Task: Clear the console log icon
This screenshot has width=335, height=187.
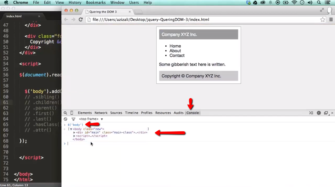Action: click(65, 119)
